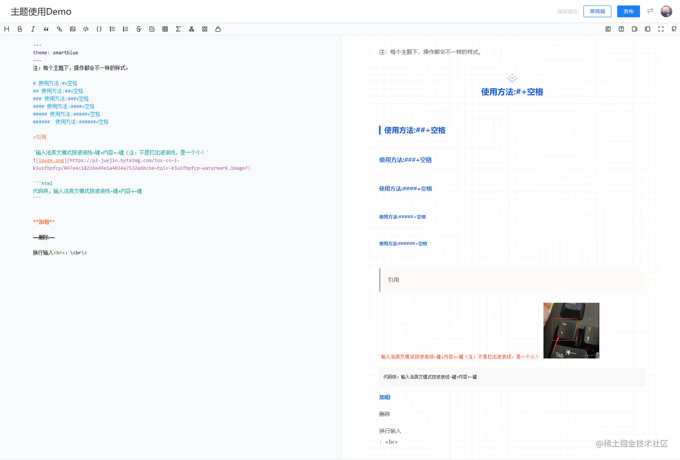This screenshot has height=460, width=680.
Task: Open the code highlight style icon
Action: 218,29
